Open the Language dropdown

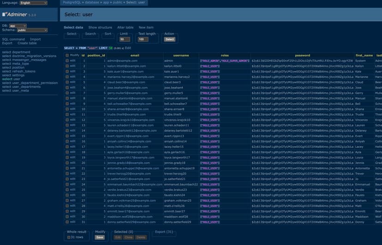tap(33, 3)
